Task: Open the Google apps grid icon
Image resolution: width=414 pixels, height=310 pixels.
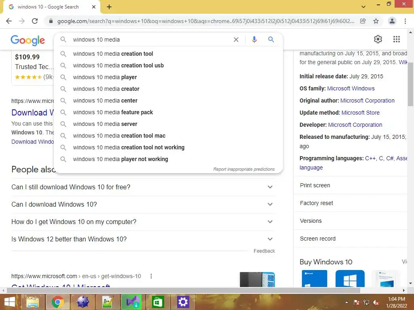Action: point(396,39)
